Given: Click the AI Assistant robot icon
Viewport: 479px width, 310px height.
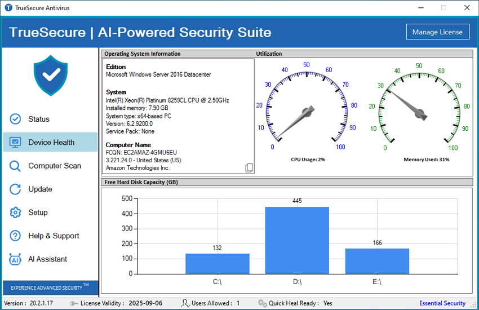Looking at the screenshot, I should (x=15, y=259).
